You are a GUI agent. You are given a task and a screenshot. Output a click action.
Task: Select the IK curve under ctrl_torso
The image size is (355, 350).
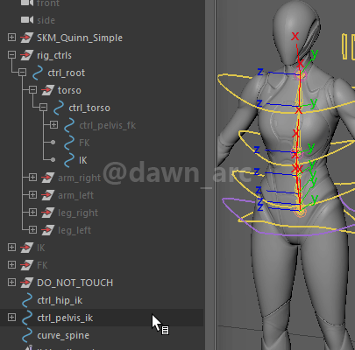coord(83,160)
